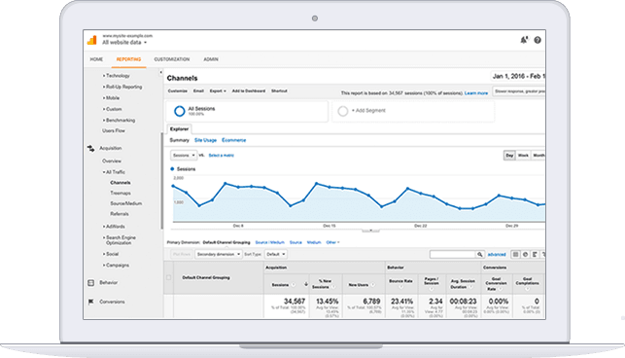The height and width of the screenshot is (358, 625).
Task: Select the Explorer tab
Action: coord(179,129)
